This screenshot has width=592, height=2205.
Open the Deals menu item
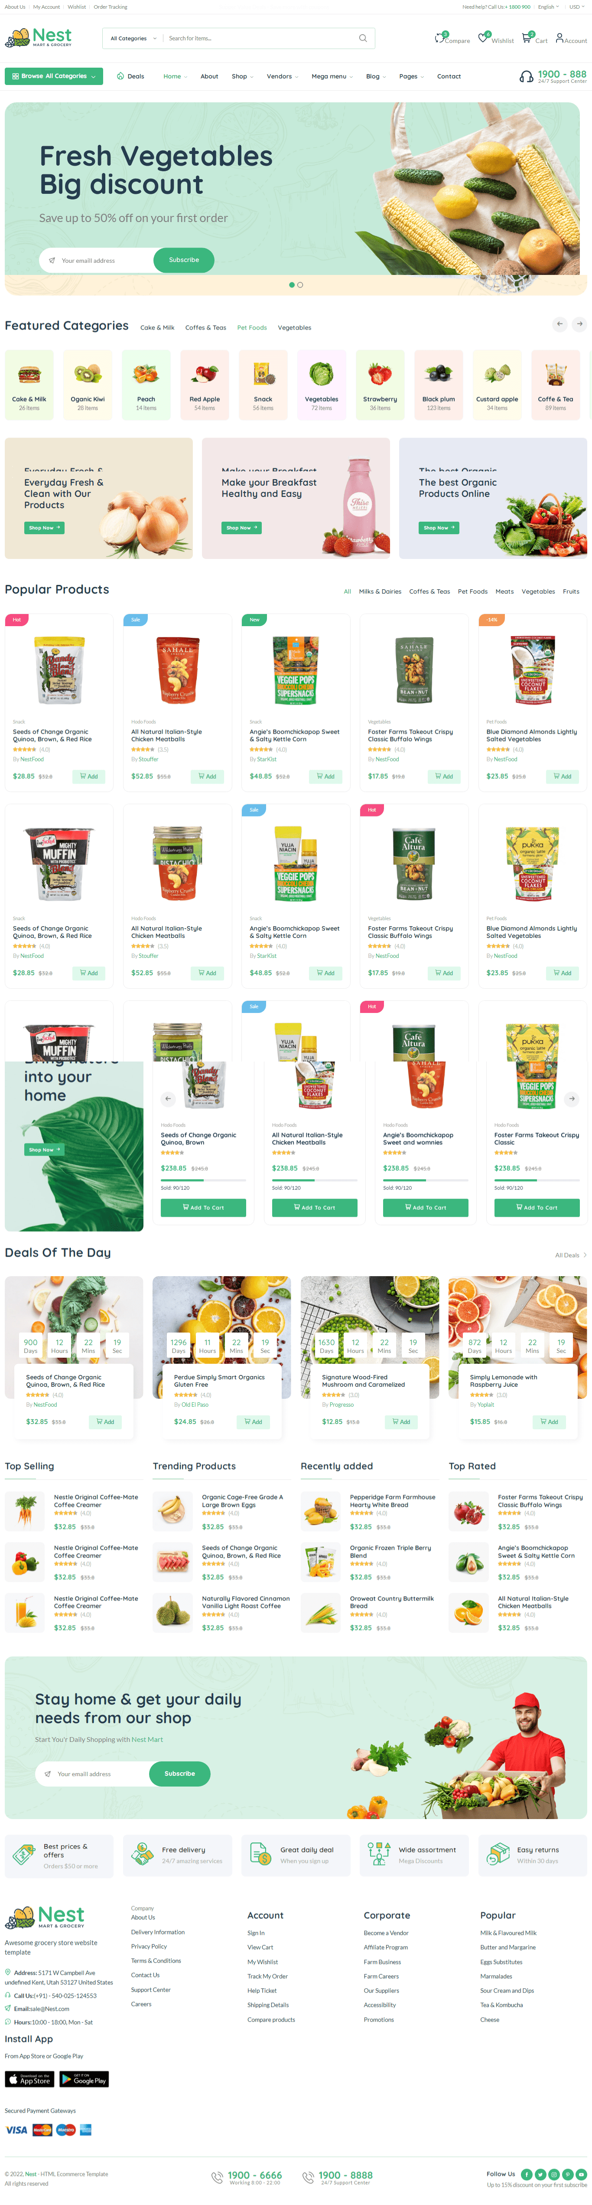[131, 76]
